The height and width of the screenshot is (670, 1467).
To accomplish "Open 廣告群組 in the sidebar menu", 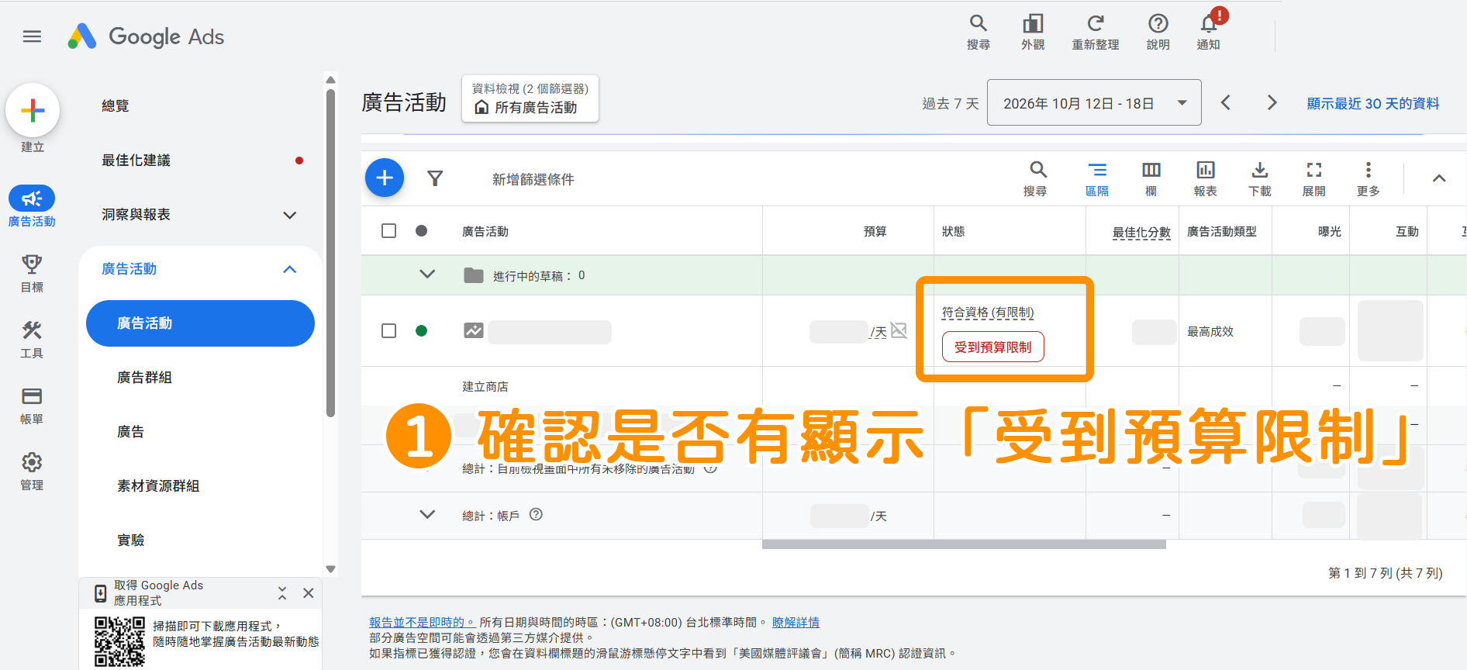I will (145, 378).
